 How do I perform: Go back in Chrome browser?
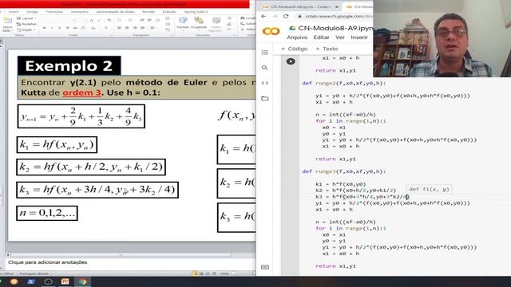point(263,16)
